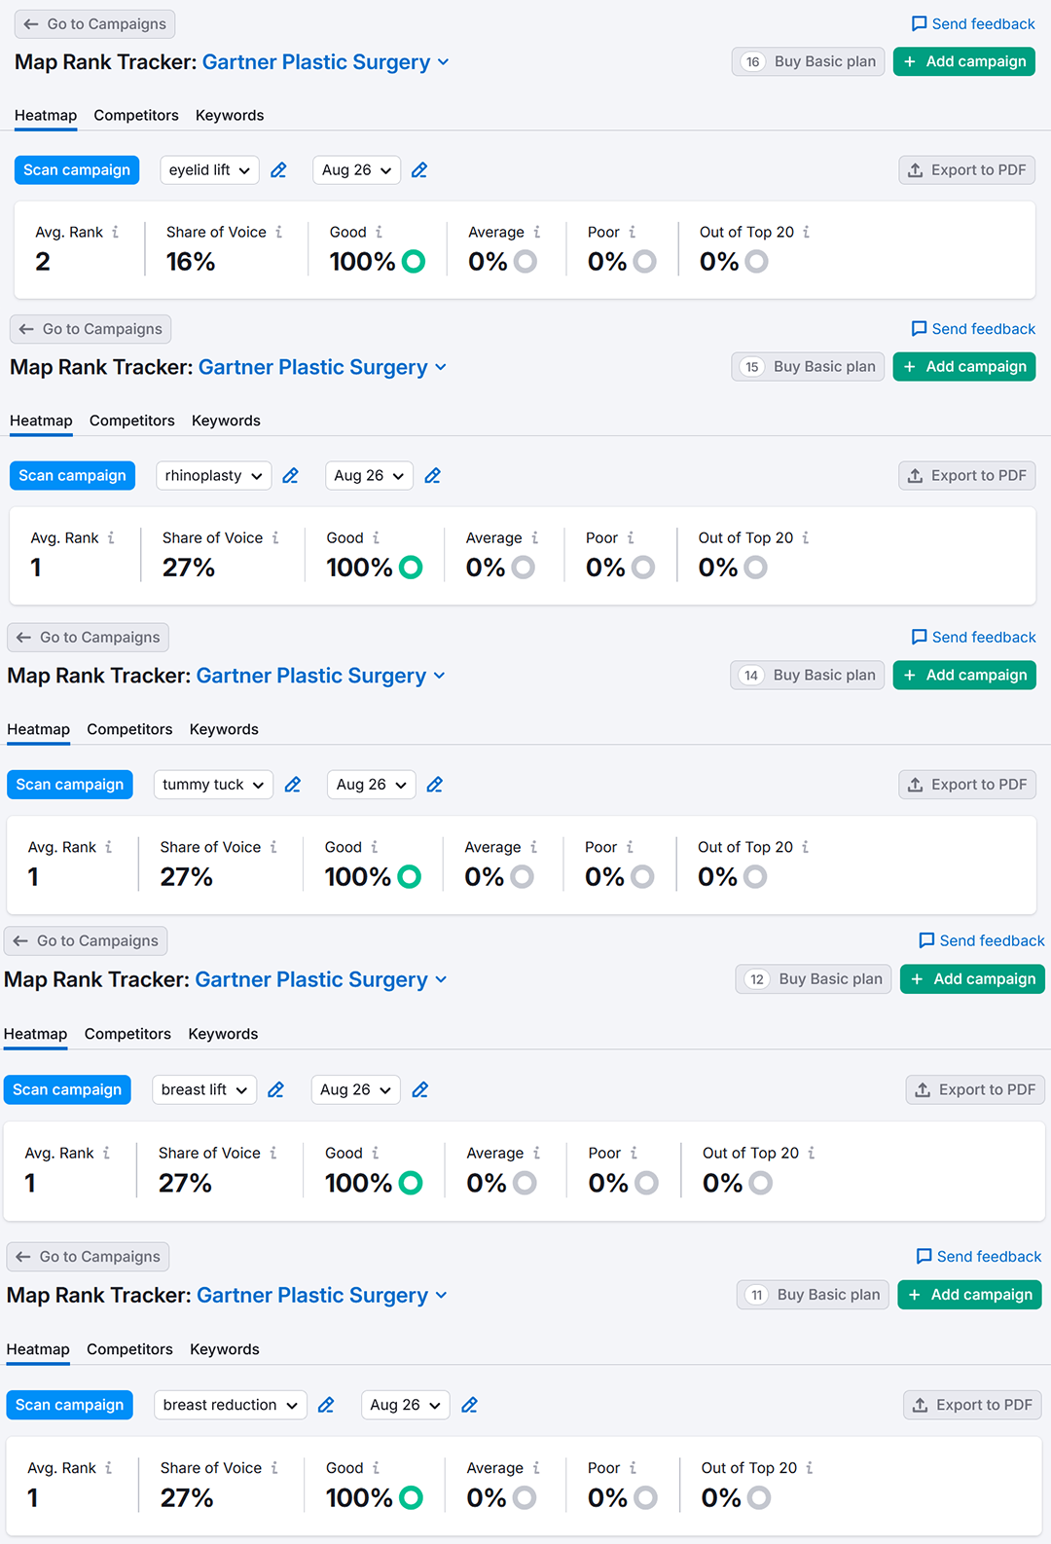This screenshot has width=1051, height=1544.
Task: Click the Export to PDF icon in breast reduction row
Action: click(920, 1405)
